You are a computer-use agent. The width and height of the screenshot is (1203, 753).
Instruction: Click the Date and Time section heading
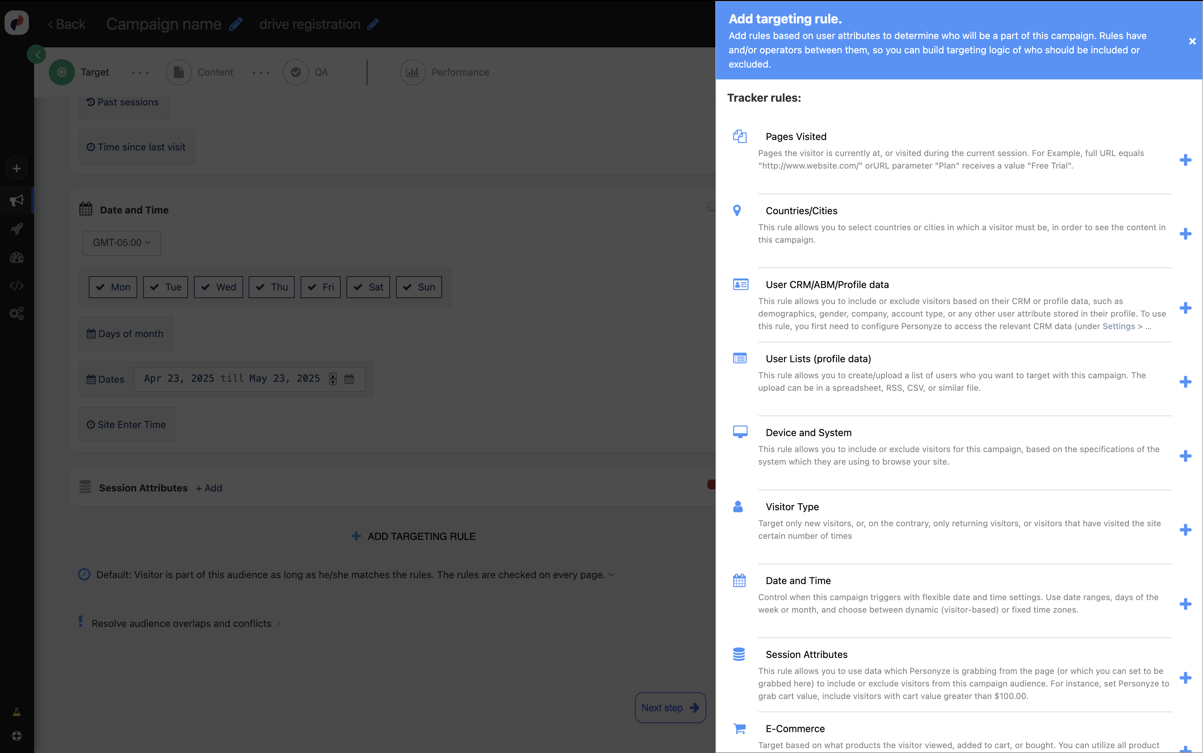[134, 210]
